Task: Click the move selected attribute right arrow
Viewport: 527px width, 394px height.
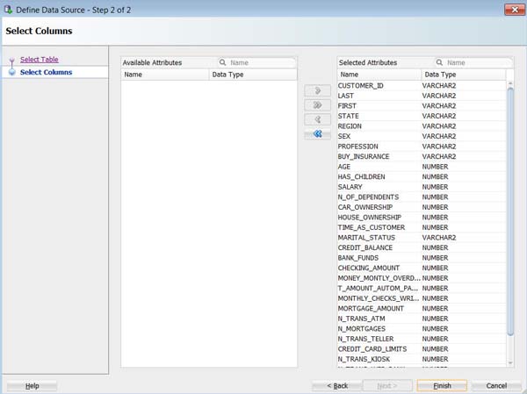Action: coord(317,90)
